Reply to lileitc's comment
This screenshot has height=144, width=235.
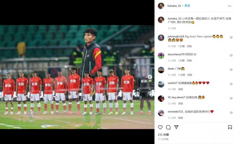coord(190,75)
